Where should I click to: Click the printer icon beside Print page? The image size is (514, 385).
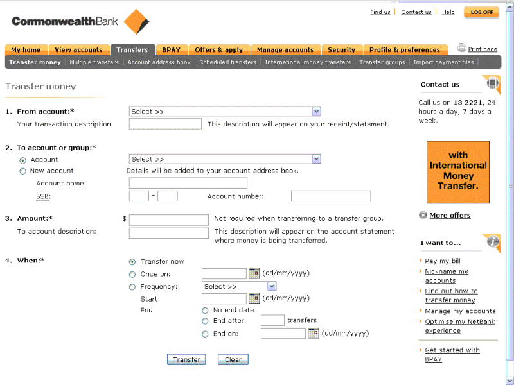click(x=461, y=48)
